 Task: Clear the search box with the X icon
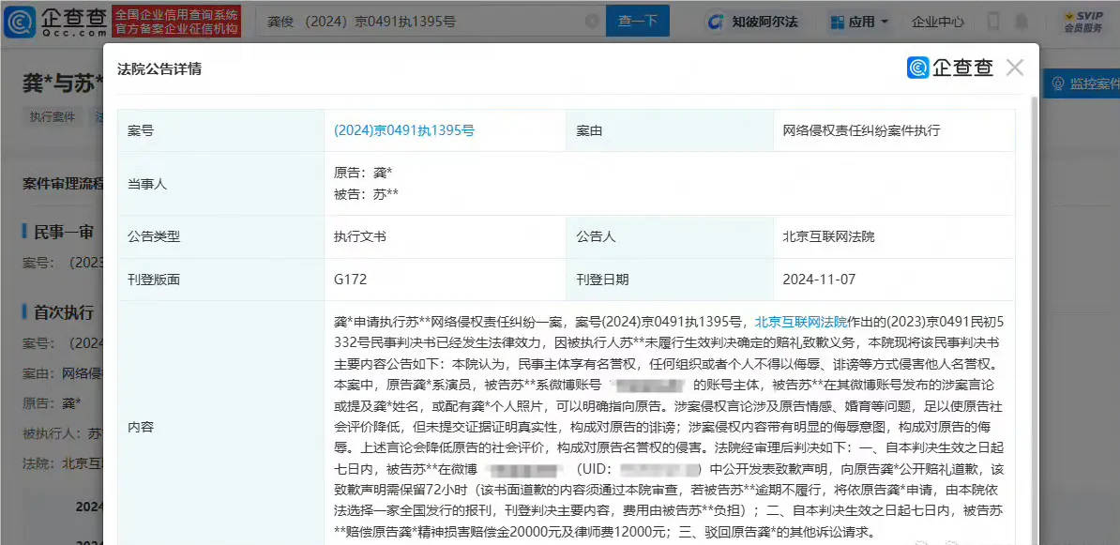(x=592, y=22)
